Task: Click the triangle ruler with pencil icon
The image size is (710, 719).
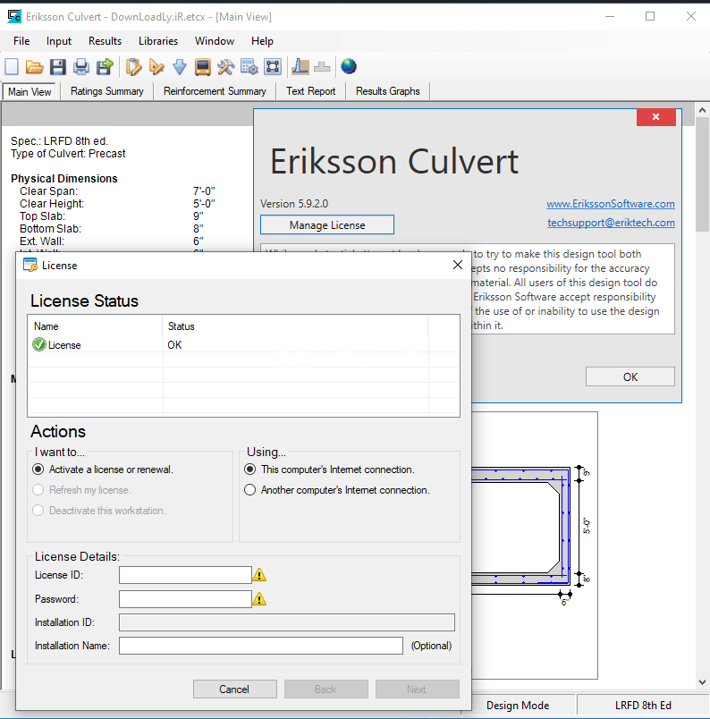Action: coord(156,67)
